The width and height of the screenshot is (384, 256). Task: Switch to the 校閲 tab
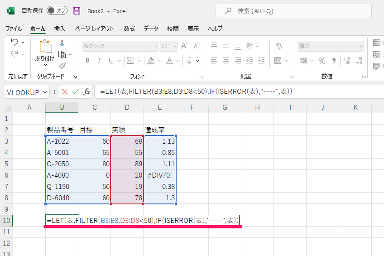(x=173, y=29)
